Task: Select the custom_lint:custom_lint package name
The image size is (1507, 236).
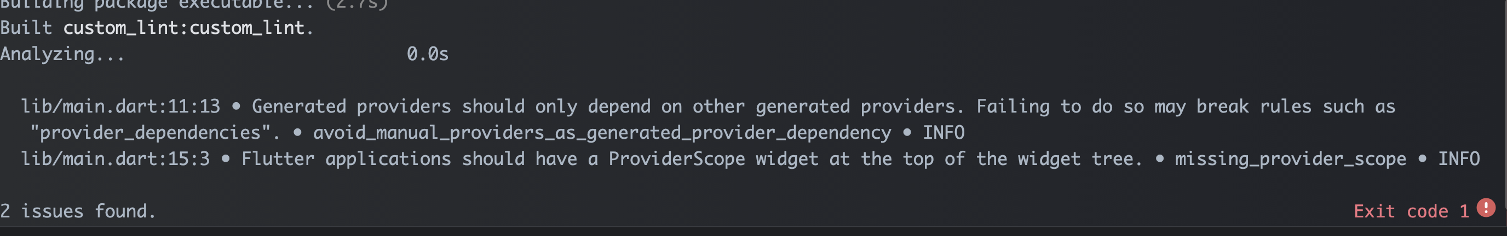Action: point(185,28)
